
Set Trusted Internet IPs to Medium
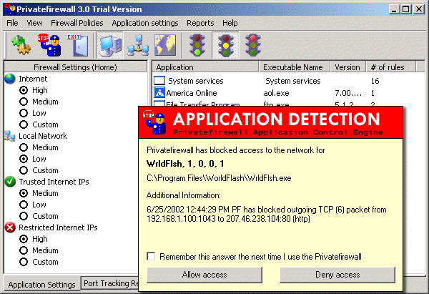click(24, 193)
